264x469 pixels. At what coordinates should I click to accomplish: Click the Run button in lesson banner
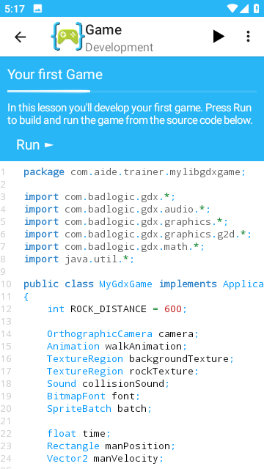tap(35, 145)
